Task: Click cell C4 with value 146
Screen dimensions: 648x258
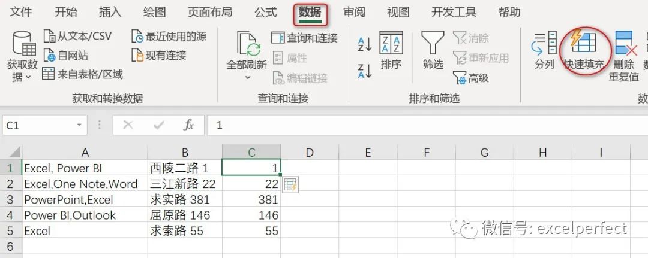Action: [251, 215]
